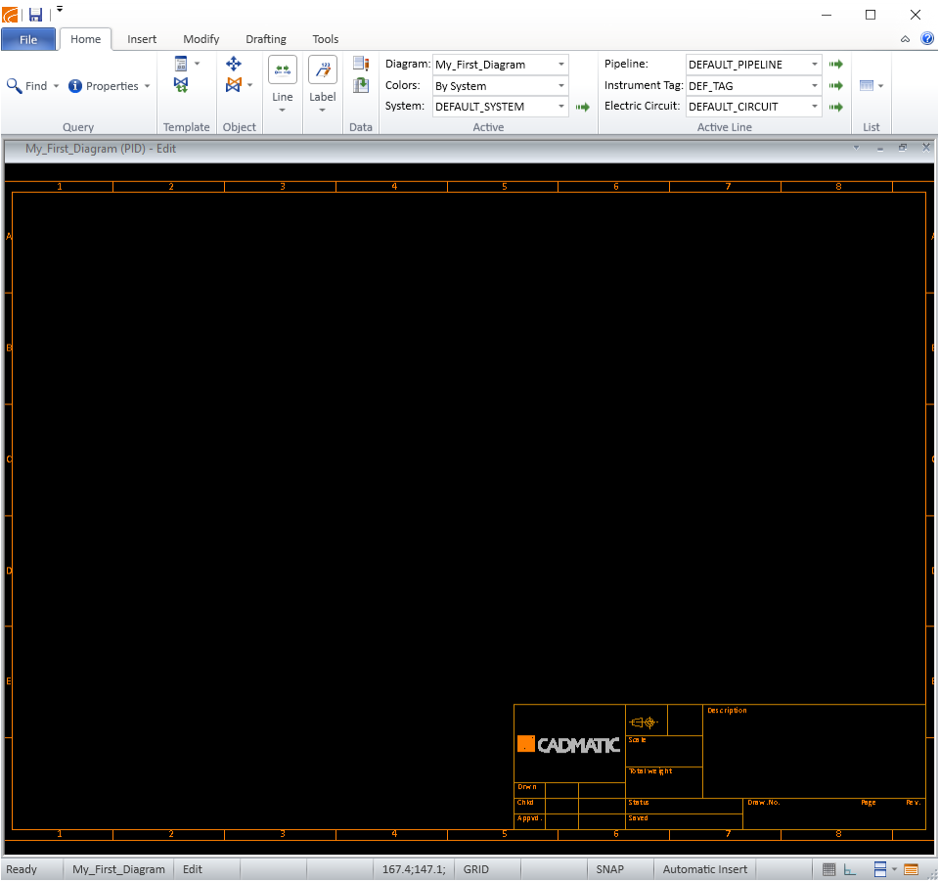
Task: Click the green valve icon in the Template group
Action: [181, 86]
